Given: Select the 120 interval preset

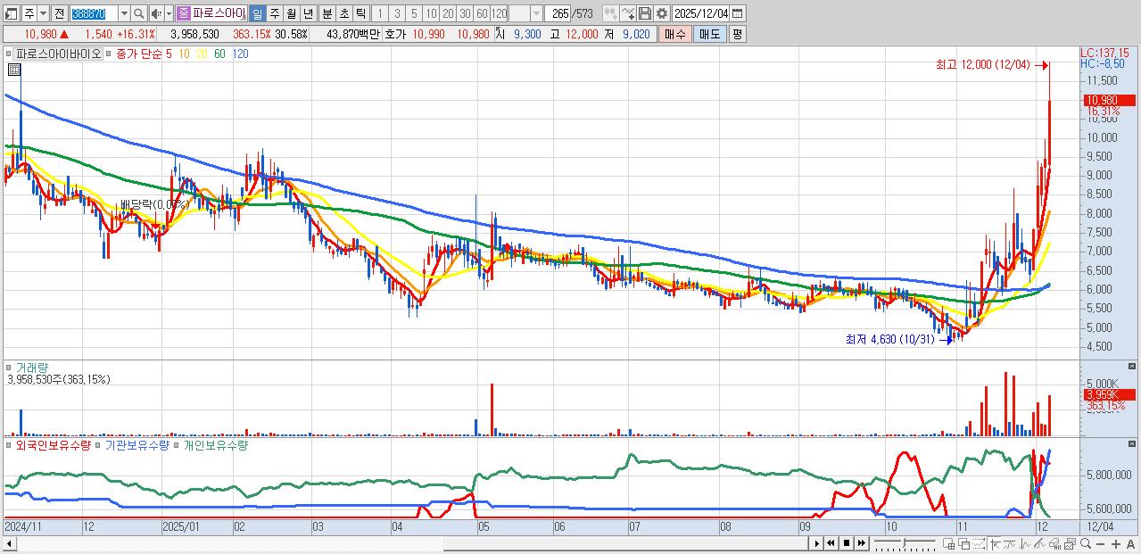Looking at the screenshot, I should tap(499, 14).
